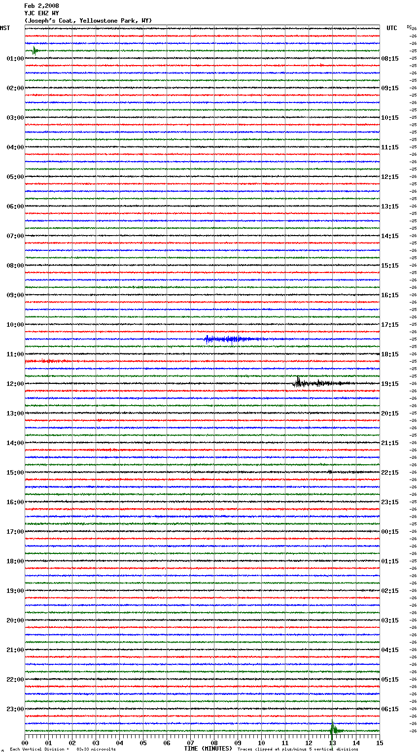Click the 'DC' offset column header

pyautogui.click(x=409, y=27)
